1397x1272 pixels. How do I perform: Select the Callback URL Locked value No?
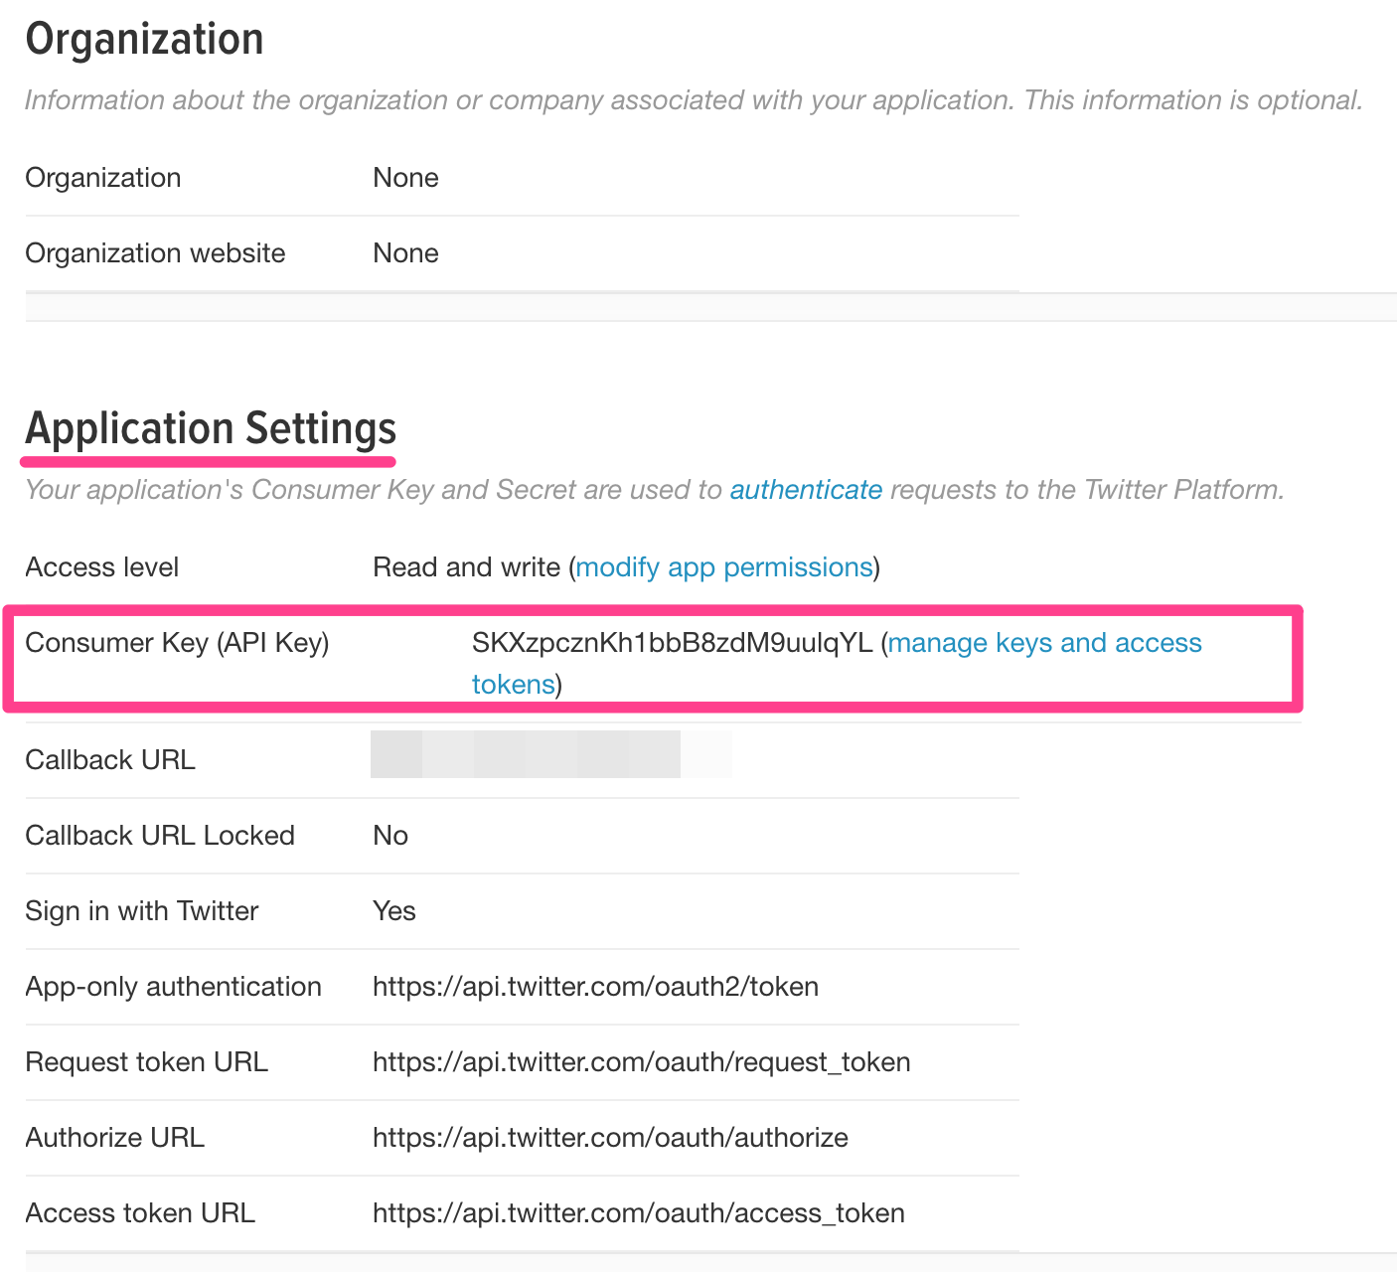[390, 836]
